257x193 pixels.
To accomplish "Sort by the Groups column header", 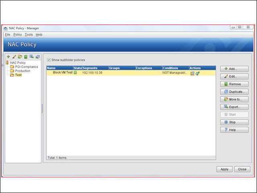I will tap(122, 68).
